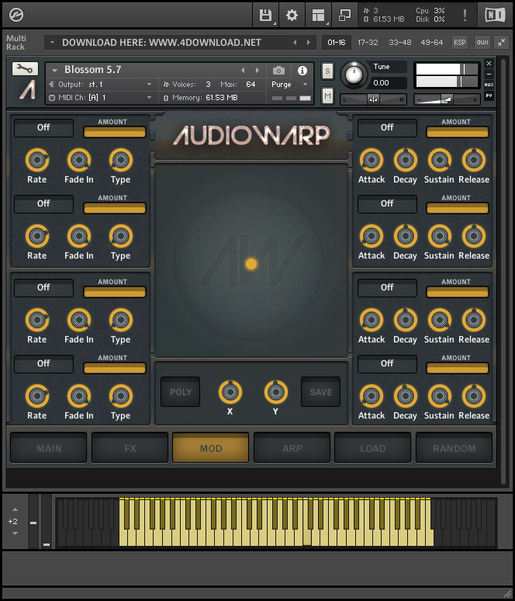Open the Output st. 1 dropdown
This screenshot has width=515, height=601.
[101, 85]
